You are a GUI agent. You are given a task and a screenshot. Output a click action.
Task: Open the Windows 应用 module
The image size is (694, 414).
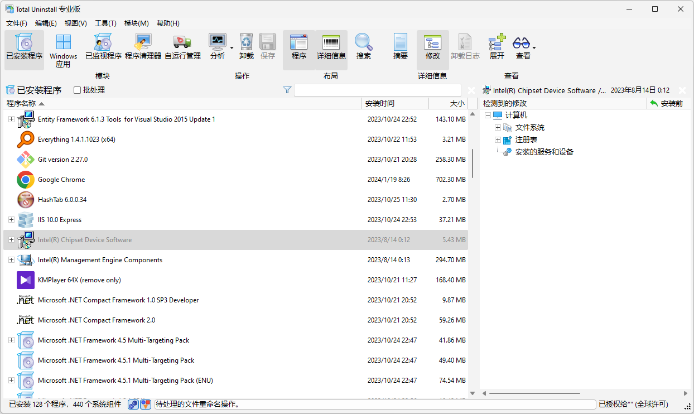coord(64,50)
